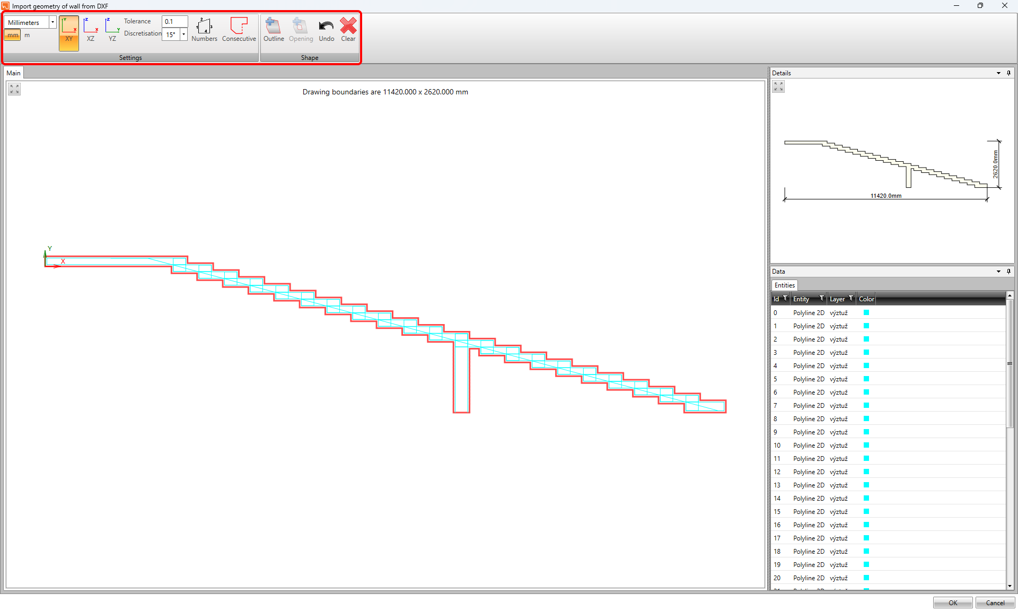Zoom extents icon in Main view
The image size is (1018, 611).
[14, 90]
